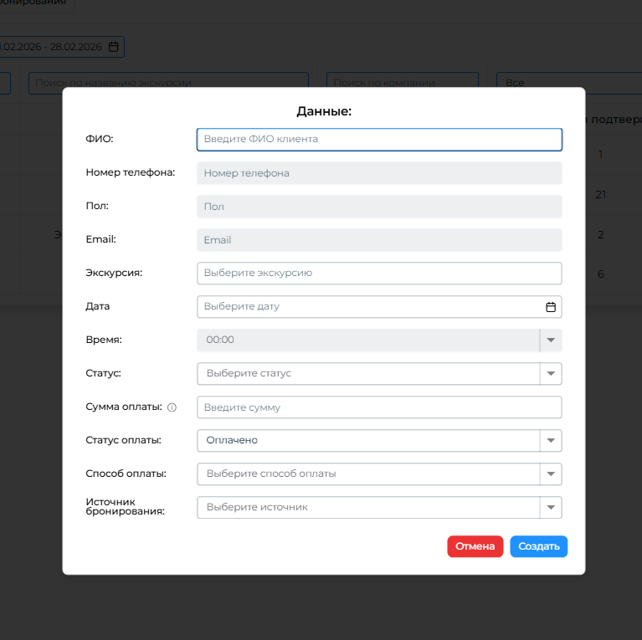Click the Выберите экскурсию field
The image size is (642, 640).
click(378, 274)
